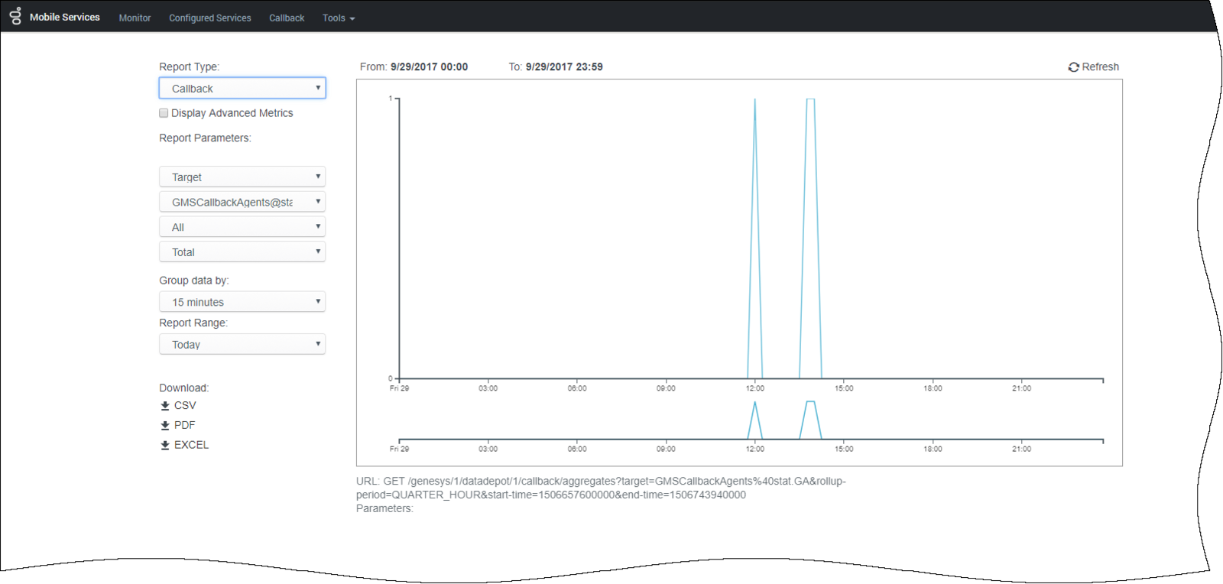Click the 12:00 peak on main chart
This screenshot has width=1223, height=584.
[x=754, y=101]
